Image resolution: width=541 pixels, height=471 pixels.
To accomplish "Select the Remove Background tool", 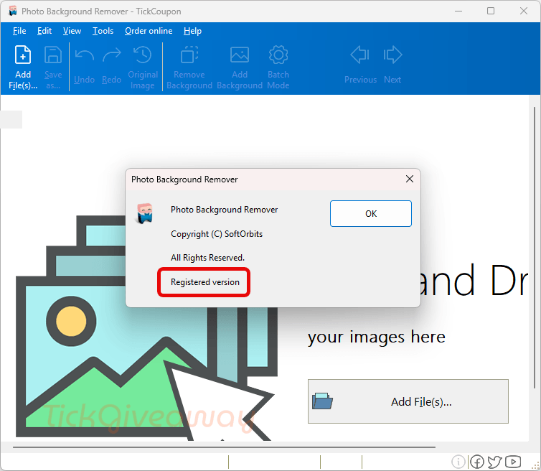I will (189, 67).
